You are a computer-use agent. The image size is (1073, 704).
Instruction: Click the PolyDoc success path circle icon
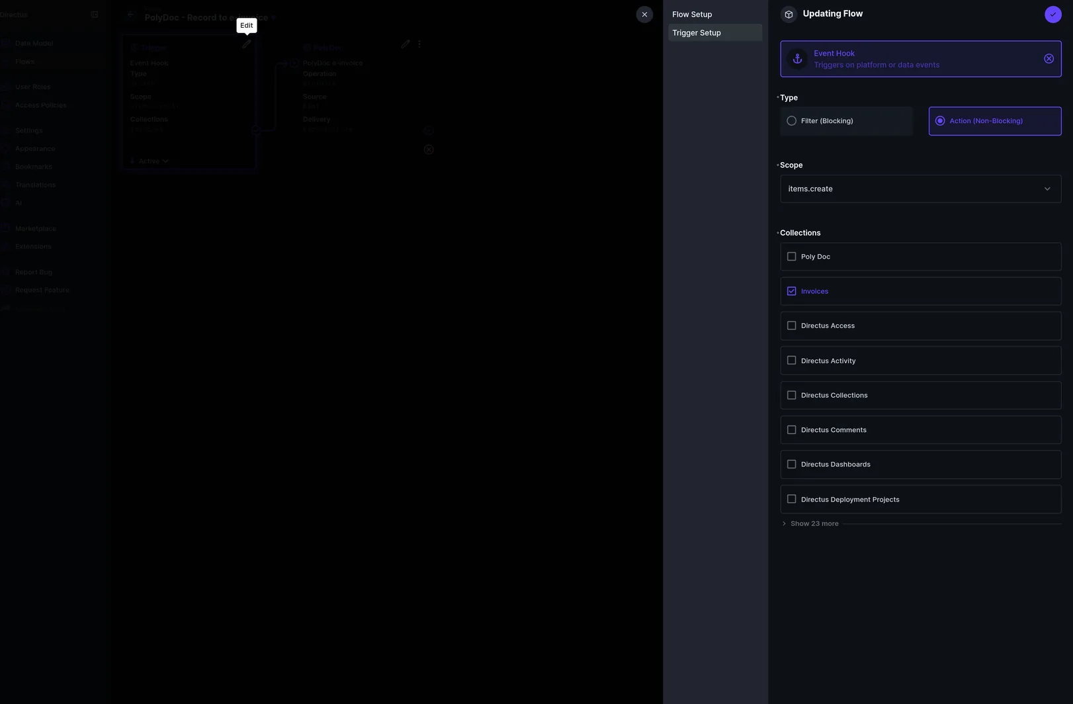tap(429, 131)
